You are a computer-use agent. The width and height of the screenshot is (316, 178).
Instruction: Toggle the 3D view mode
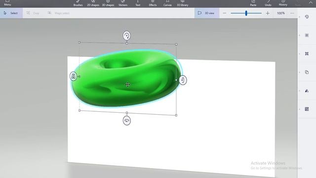tap(206, 13)
